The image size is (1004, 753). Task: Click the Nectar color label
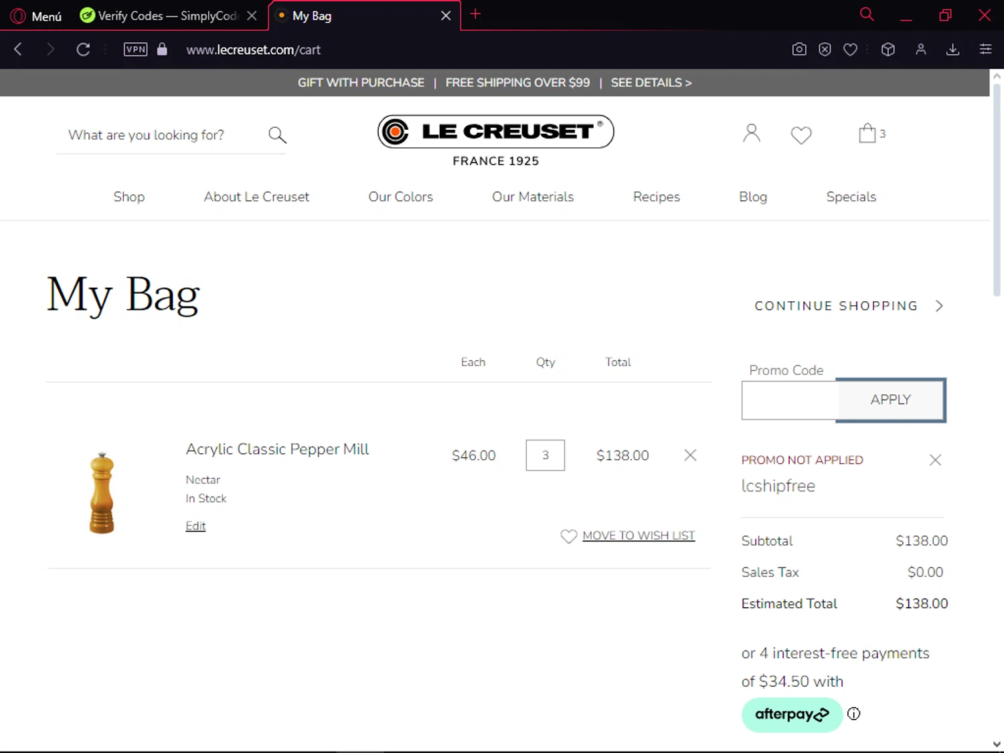click(x=203, y=480)
